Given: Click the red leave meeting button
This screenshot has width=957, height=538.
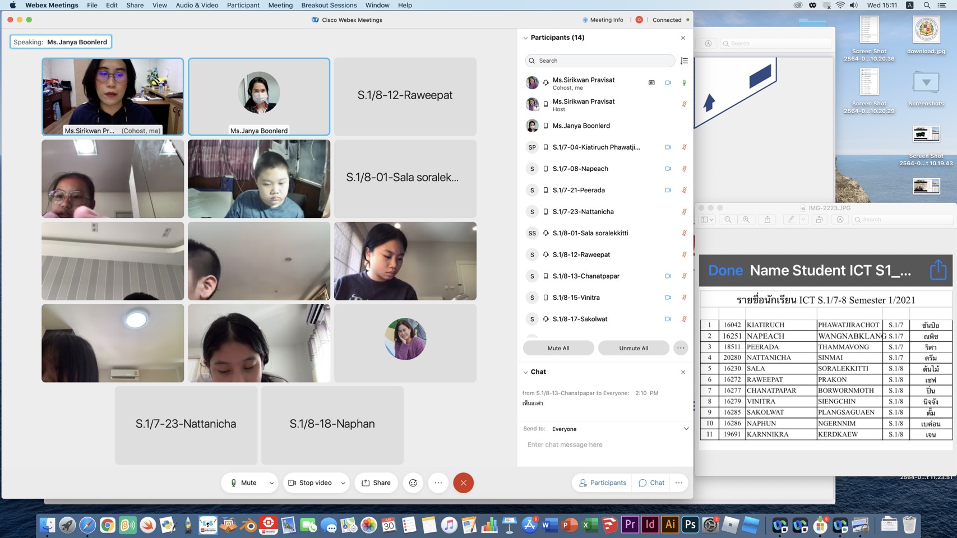Looking at the screenshot, I should [x=463, y=483].
